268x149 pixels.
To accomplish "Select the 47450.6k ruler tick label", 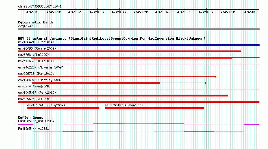I will click(162, 12).
